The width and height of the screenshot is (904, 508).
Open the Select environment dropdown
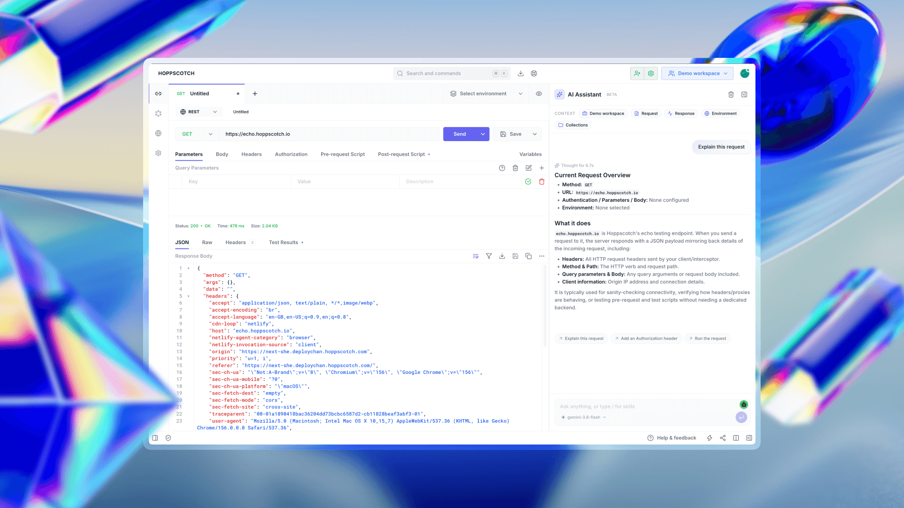[486, 94]
